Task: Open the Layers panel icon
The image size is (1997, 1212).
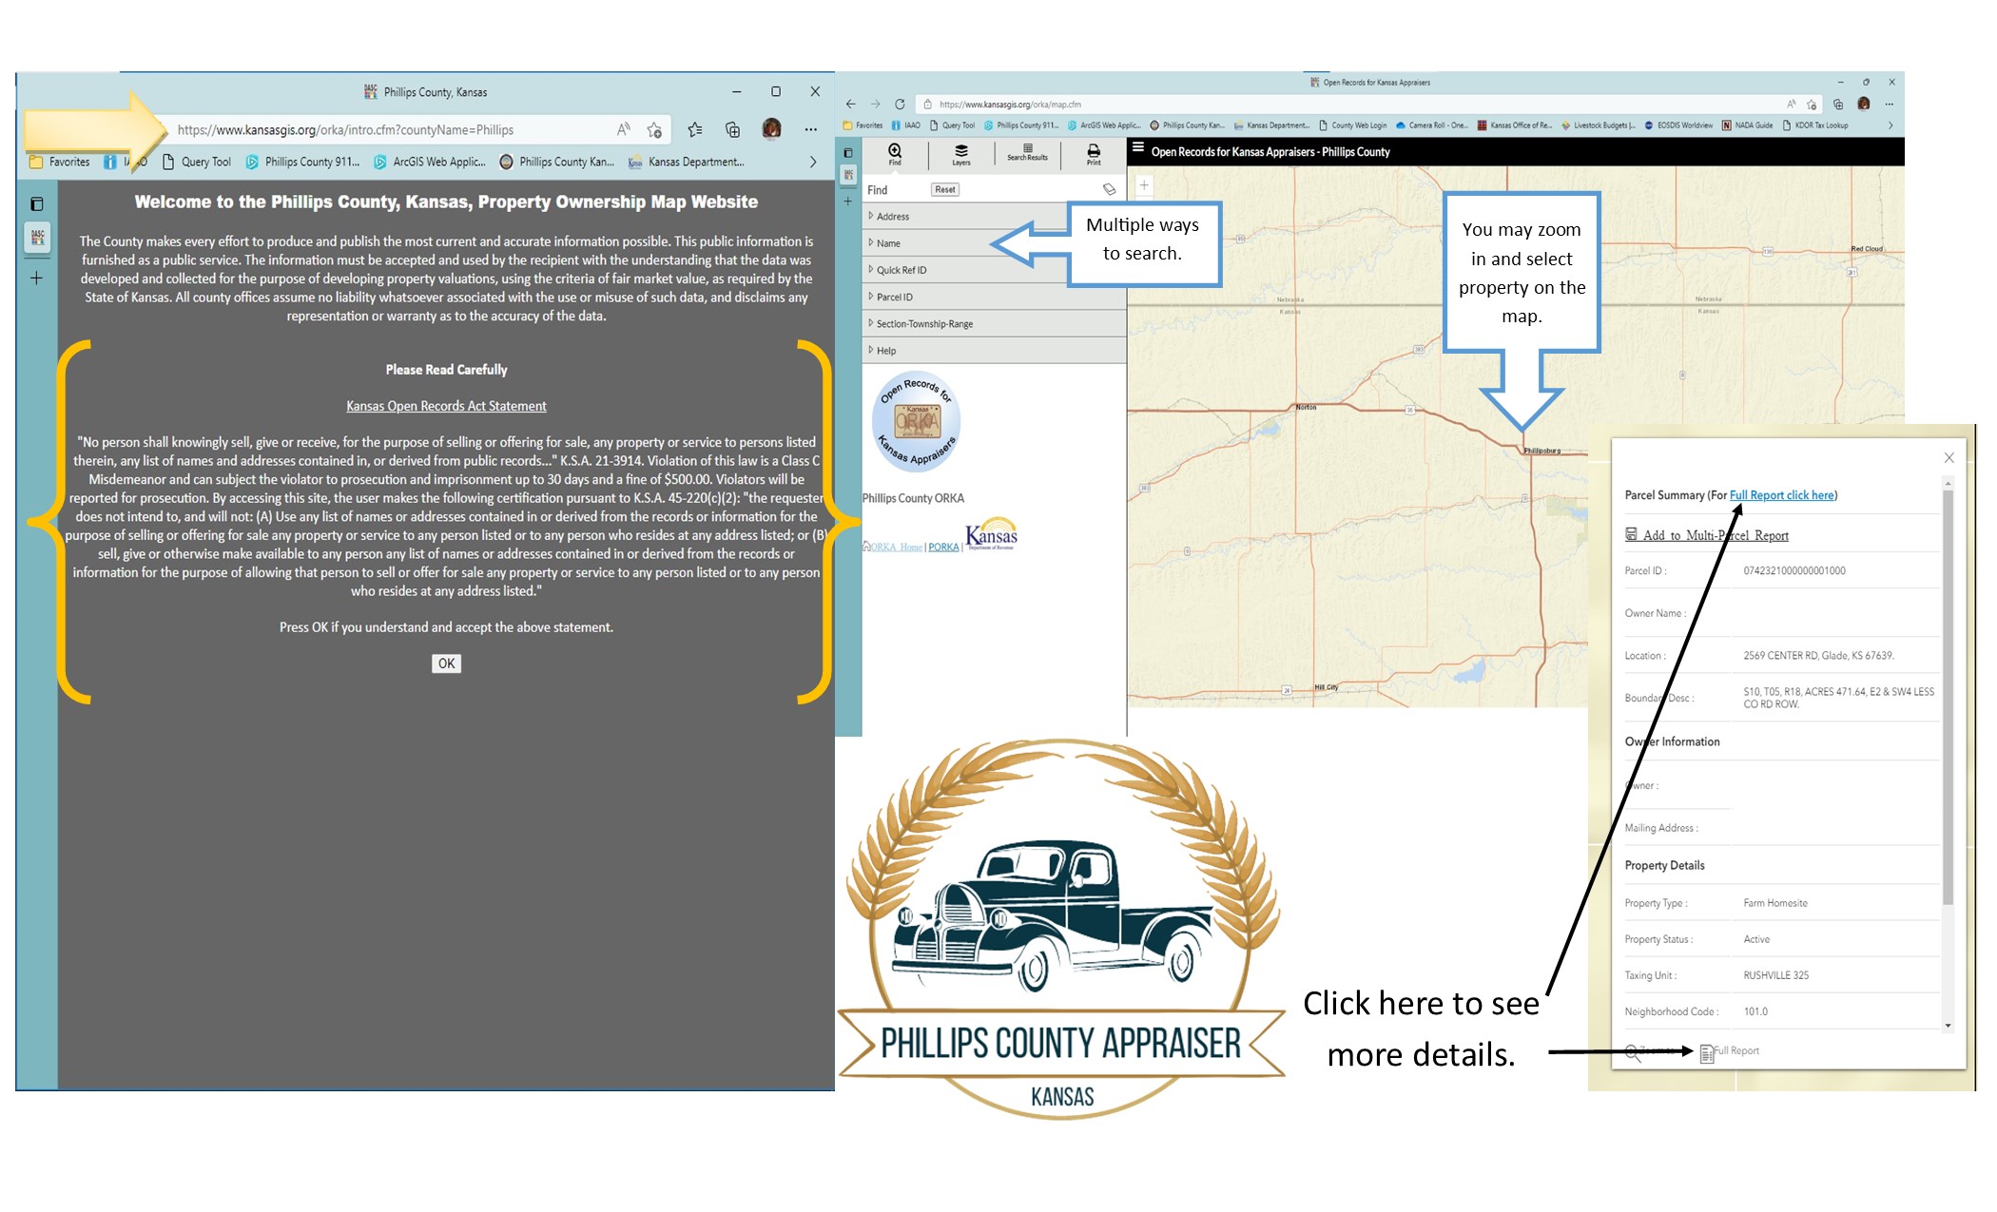Action: pos(961,154)
